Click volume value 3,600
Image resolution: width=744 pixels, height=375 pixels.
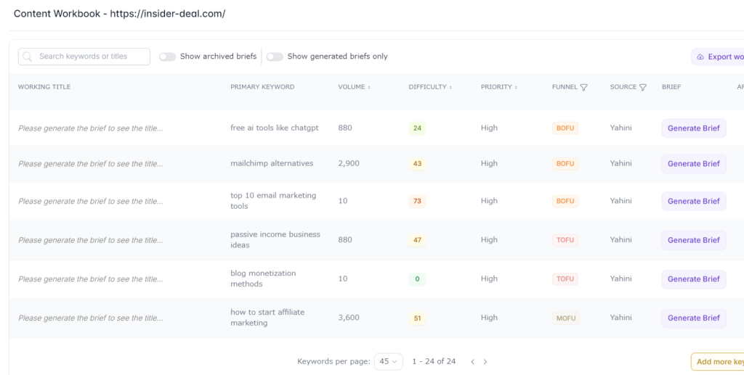(x=349, y=318)
